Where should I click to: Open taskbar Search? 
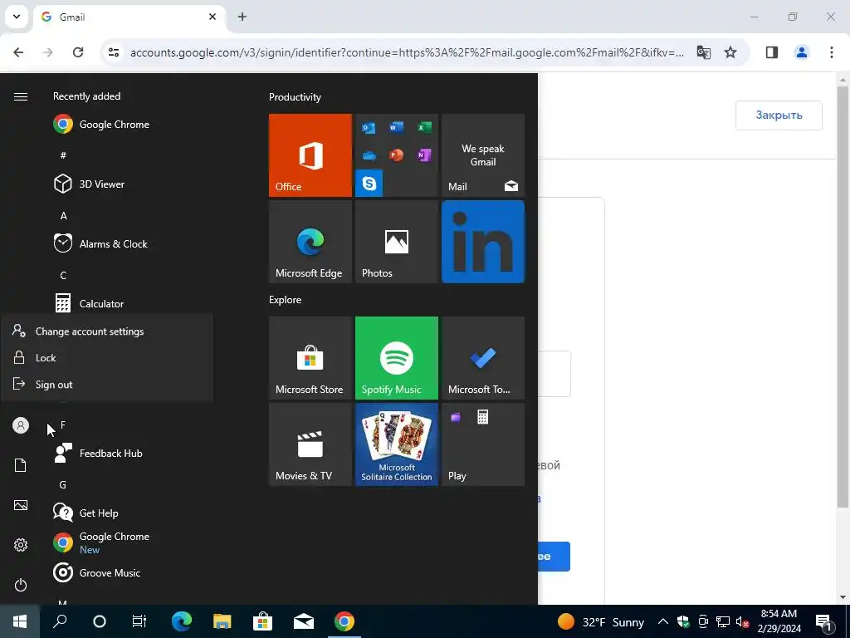coord(60,621)
